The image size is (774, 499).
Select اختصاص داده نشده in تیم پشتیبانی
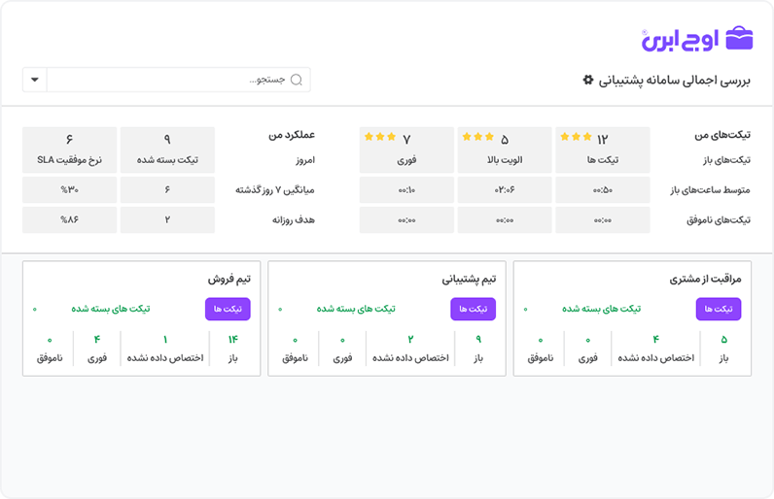410,349
